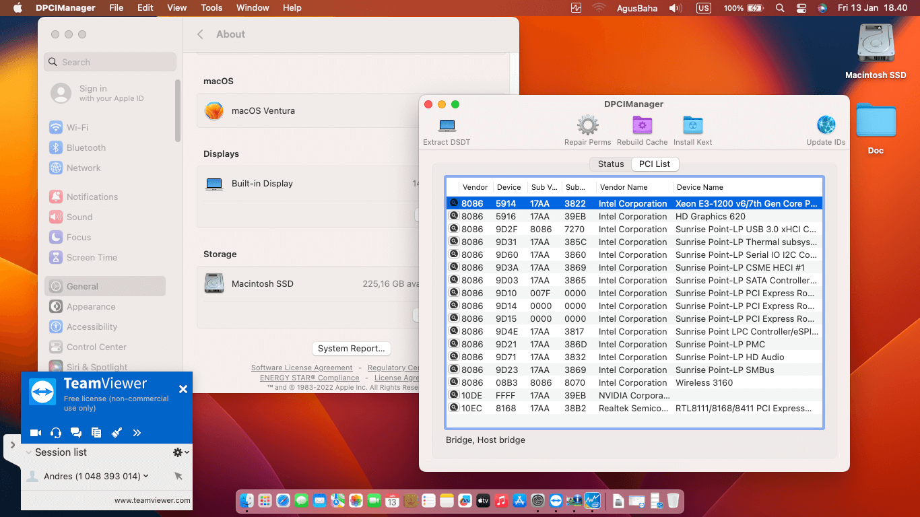Open the ENERGY STAR® Compliance link
Image resolution: width=920 pixels, height=517 pixels.
tap(310, 378)
